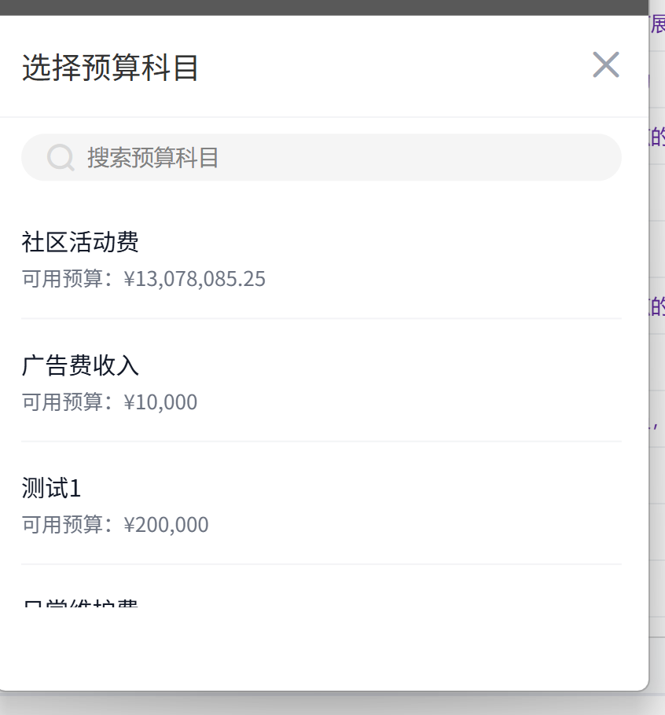This screenshot has height=715, width=665.
Task: Click the 搜索预算科目 search input field
Action: coord(236,157)
